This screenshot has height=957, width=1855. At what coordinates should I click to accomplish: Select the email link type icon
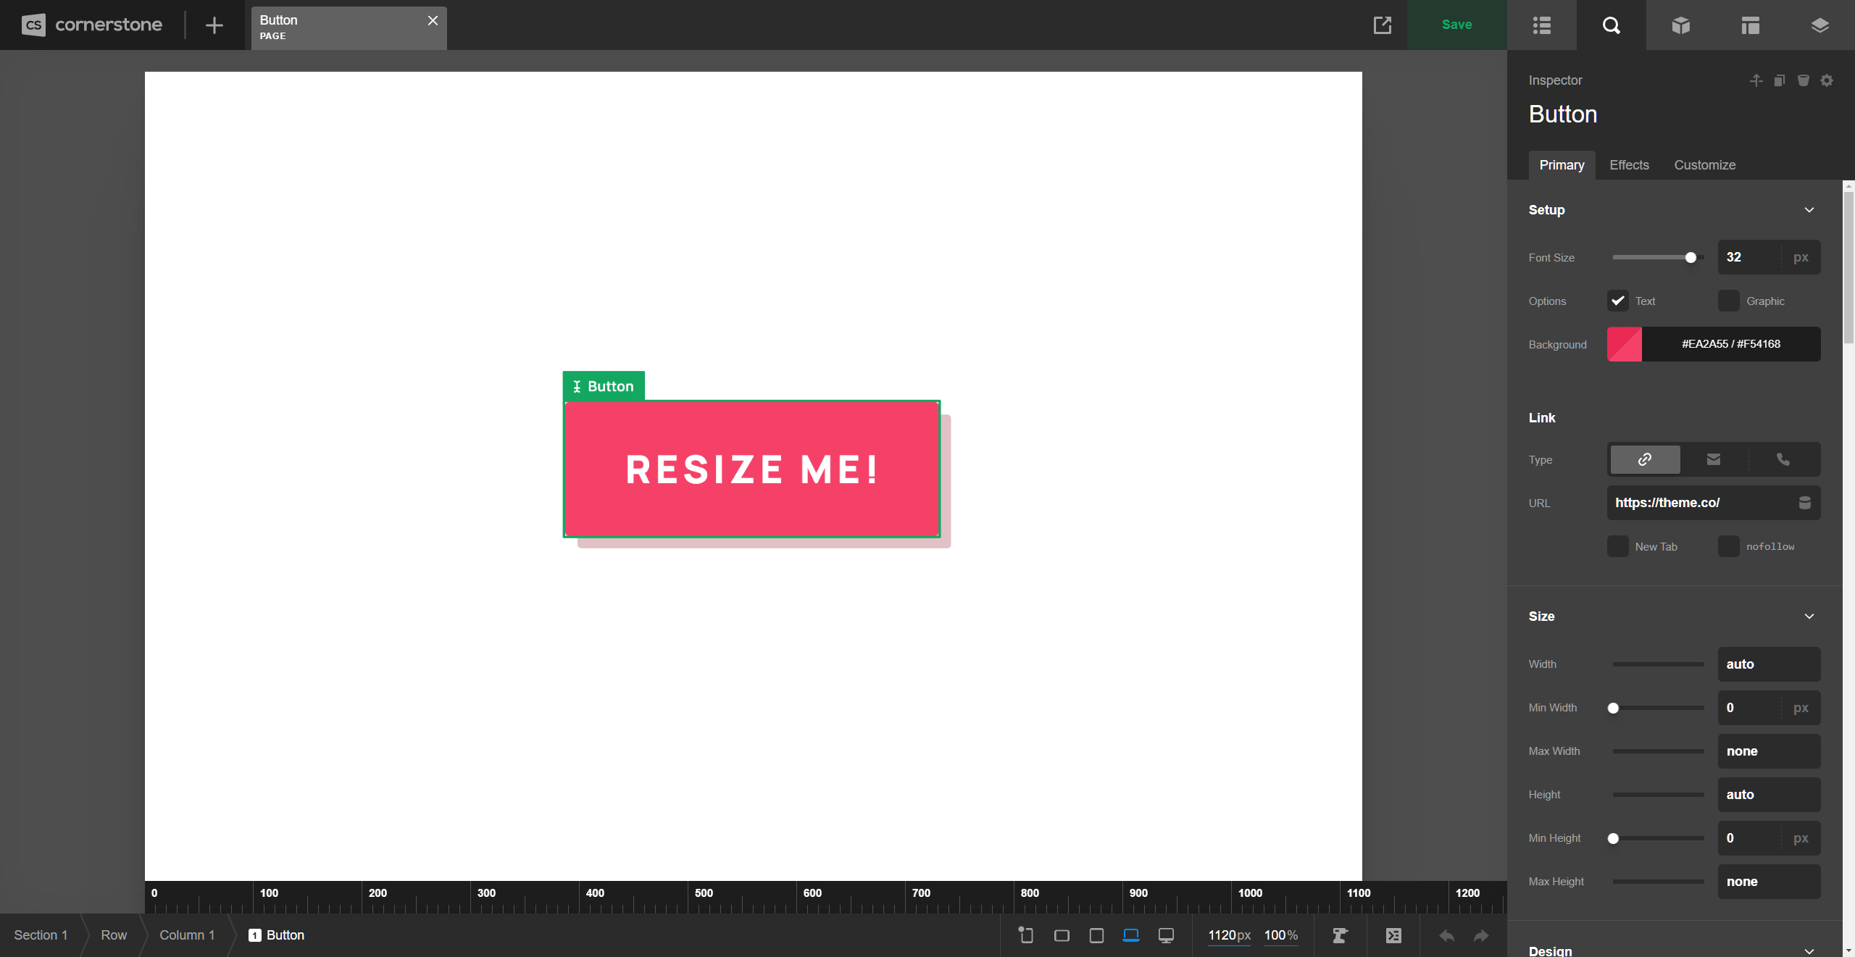[x=1713, y=459]
